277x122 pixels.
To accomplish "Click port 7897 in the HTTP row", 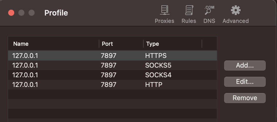I will click(108, 85).
